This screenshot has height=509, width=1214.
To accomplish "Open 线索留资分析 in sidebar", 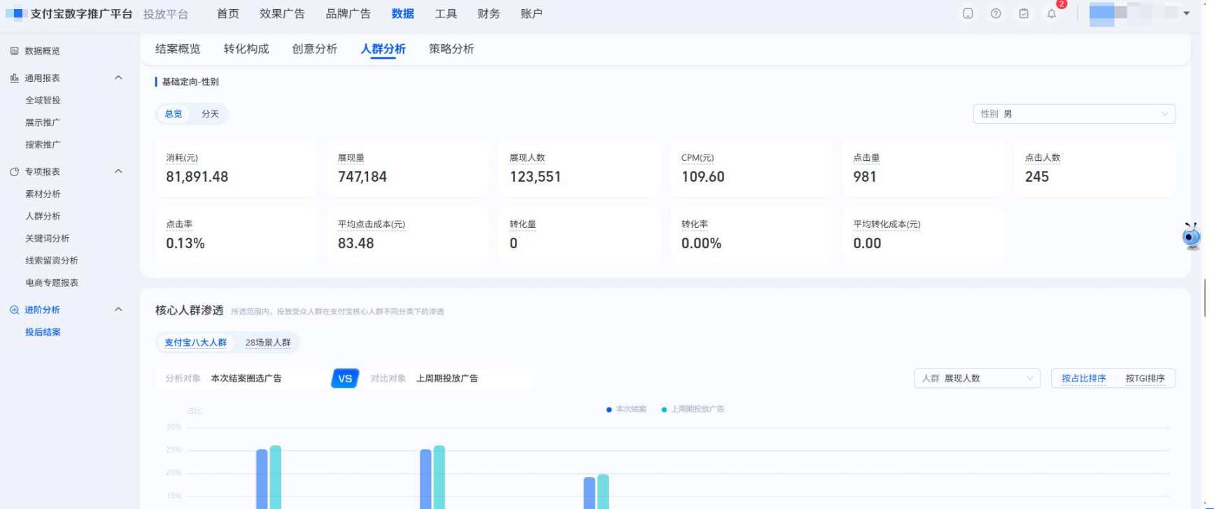I will (52, 261).
